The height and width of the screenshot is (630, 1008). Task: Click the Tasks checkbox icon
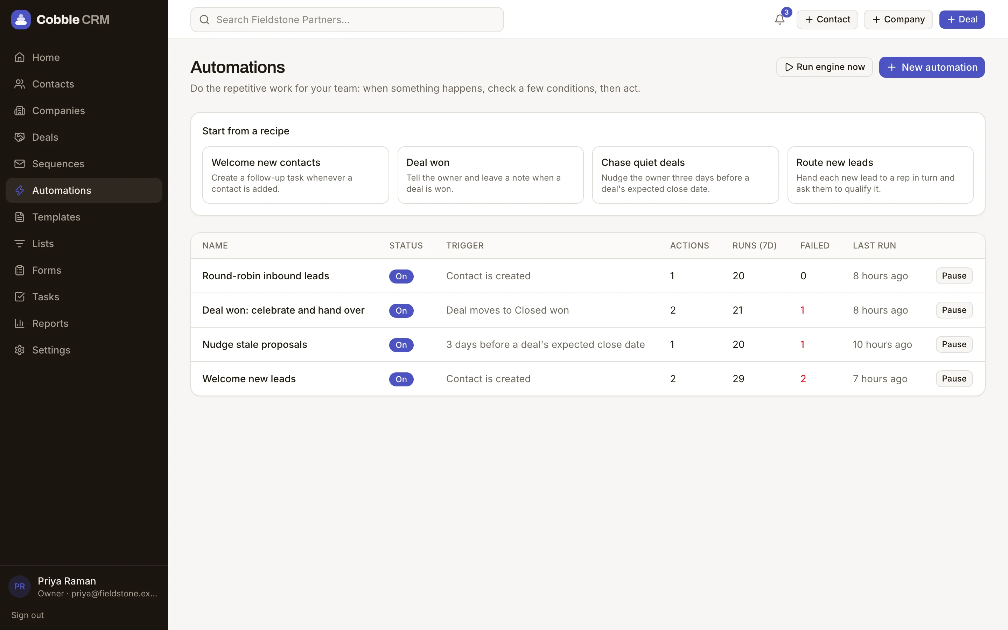pos(20,297)
